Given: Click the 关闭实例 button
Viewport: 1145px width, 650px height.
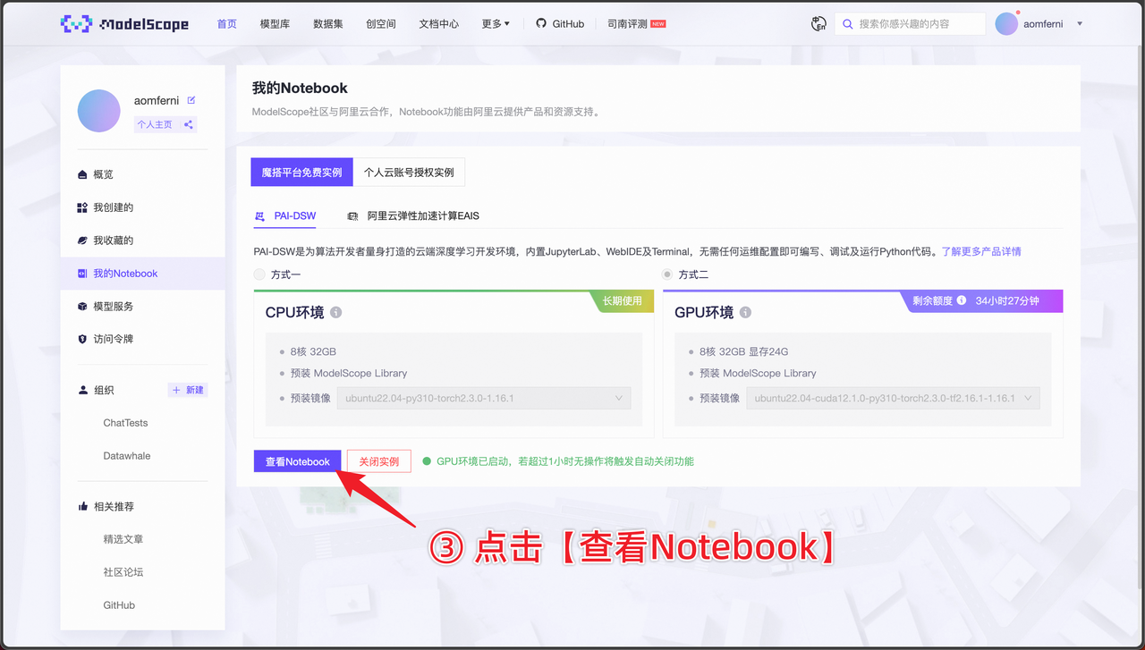Looking at the screenshot, I should click(379, 461).
